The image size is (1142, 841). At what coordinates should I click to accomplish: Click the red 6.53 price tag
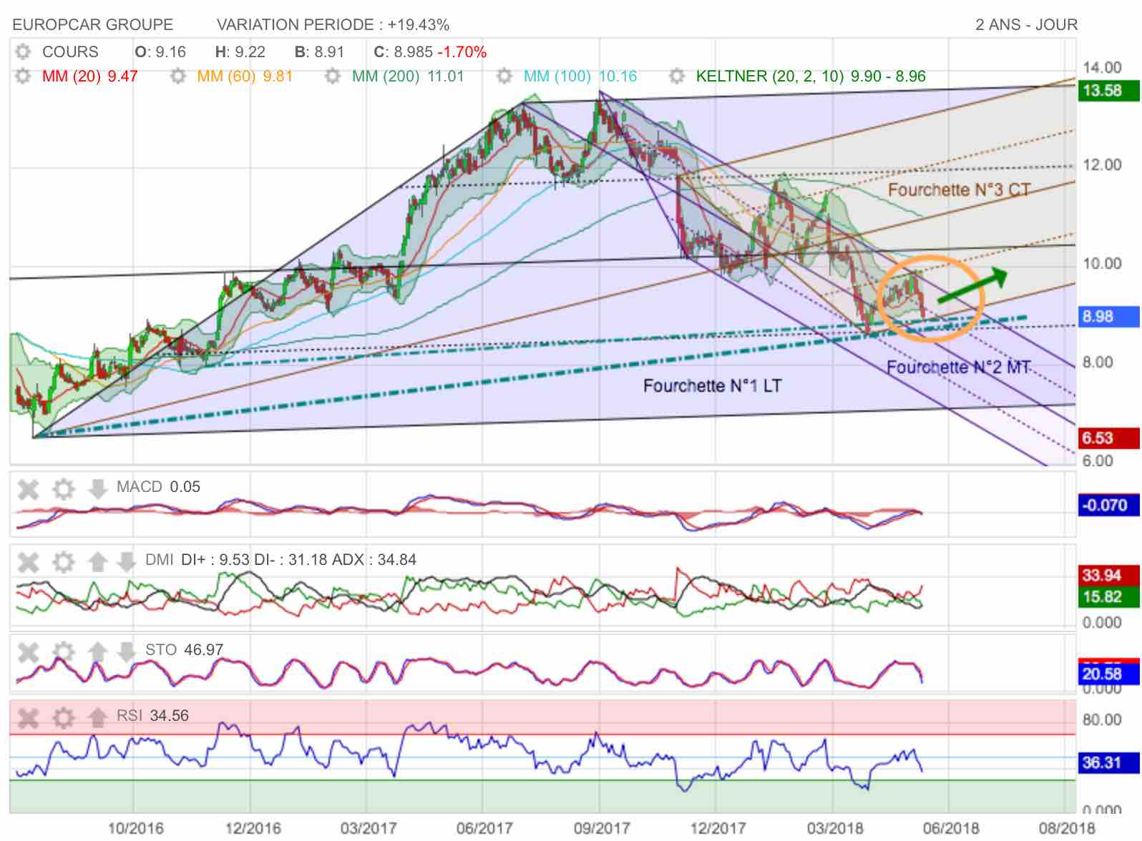tap(1108, 438)
